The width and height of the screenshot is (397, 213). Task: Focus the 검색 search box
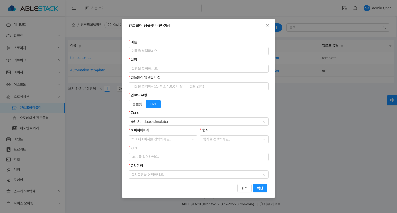[x=338, y=27]
